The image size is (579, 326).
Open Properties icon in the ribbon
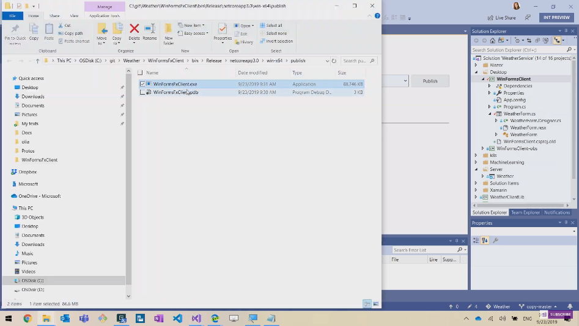223,32
